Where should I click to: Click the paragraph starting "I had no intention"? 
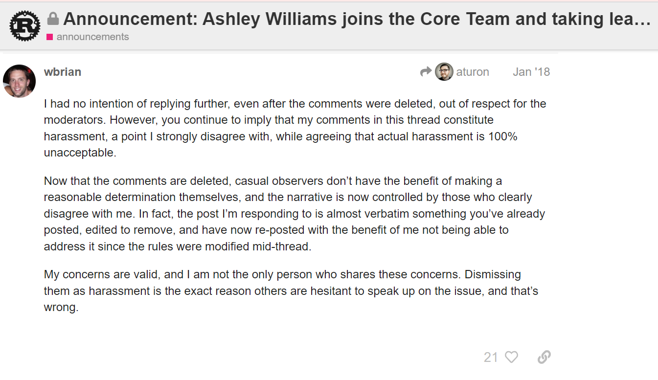point(295,128)
